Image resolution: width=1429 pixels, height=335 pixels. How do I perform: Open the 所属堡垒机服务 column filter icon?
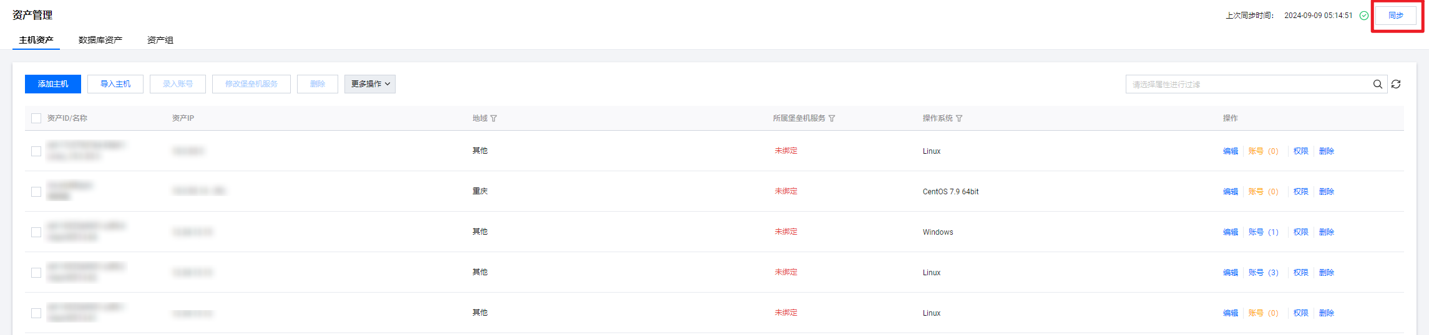click(832, 118)
